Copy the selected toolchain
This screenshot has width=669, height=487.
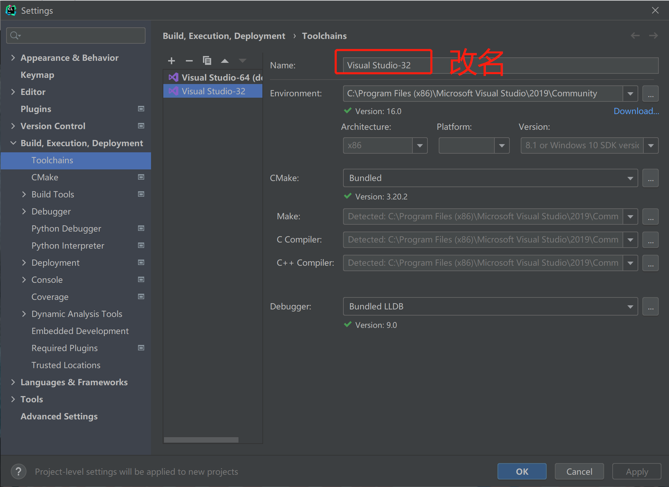(x=207, y=61)
